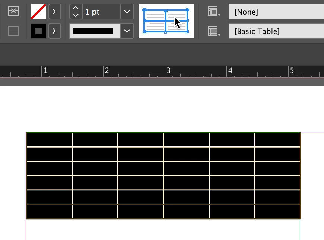Screen dimensions: 324x240
Task: Click the diagonal lines cell option icon
Action: tap(13, 11)
